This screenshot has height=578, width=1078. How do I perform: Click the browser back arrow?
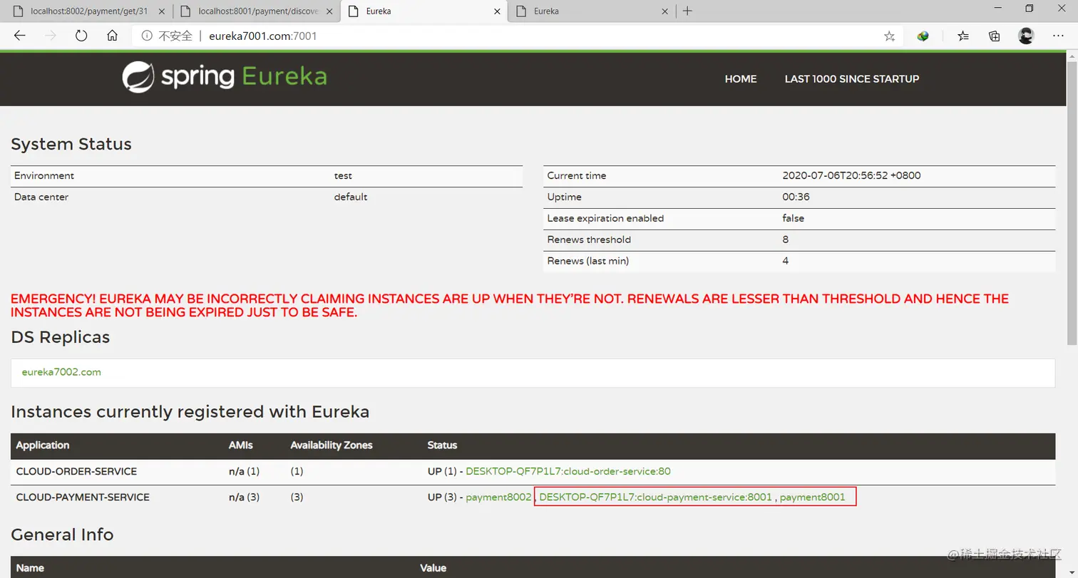click(x=19, y=36)
